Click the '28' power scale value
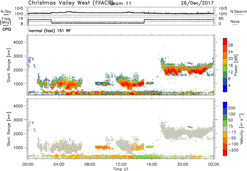The height and width of the screenshot is (171, 247). 230,45
